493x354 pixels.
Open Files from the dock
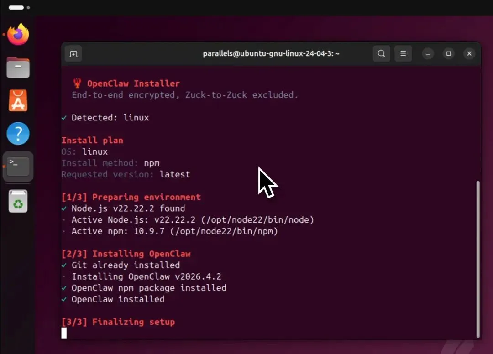18,68
